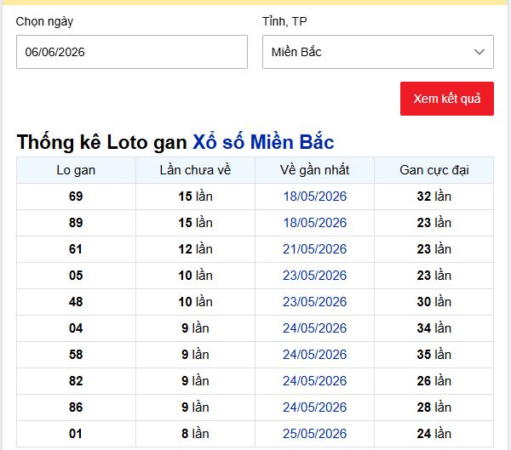
Task: Click the 28 lần max gan cell
Action: point(434,407)
